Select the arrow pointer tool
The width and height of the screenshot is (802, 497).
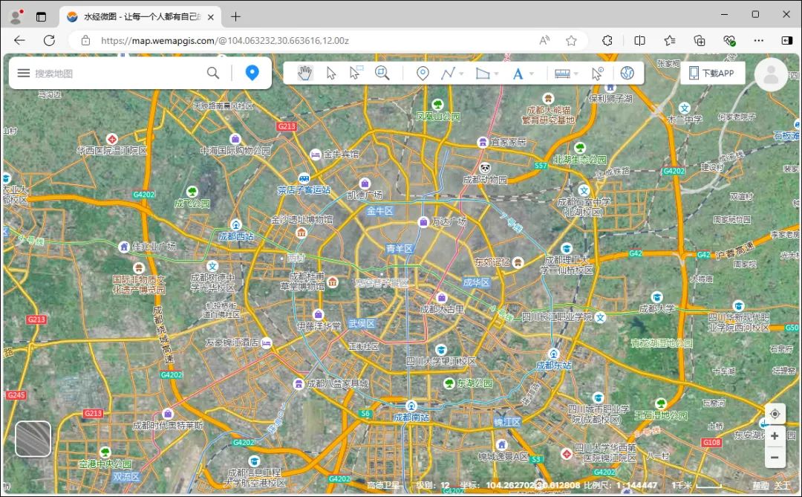click(331, 74)
